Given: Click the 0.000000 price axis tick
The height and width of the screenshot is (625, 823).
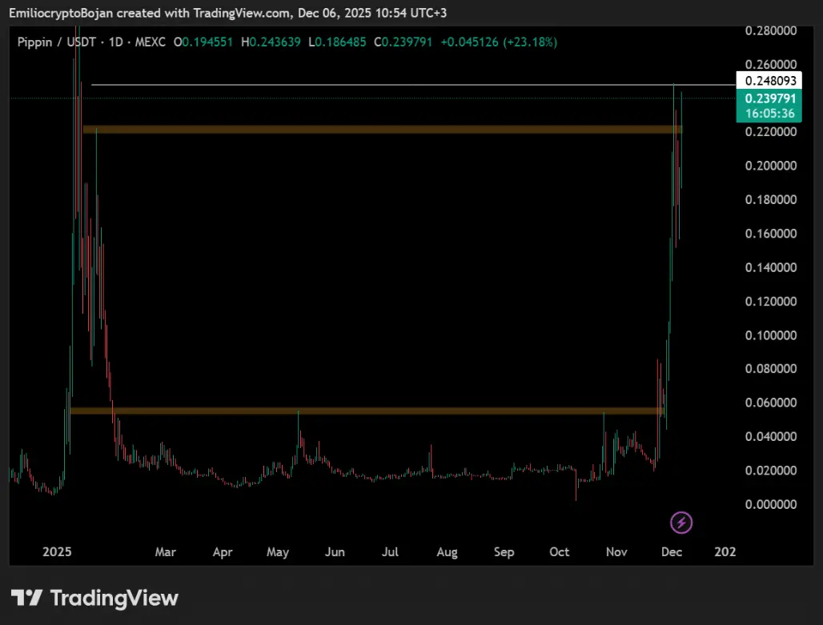Looking at the screenshot, I should pyautogui.click(x=770, y=504).
